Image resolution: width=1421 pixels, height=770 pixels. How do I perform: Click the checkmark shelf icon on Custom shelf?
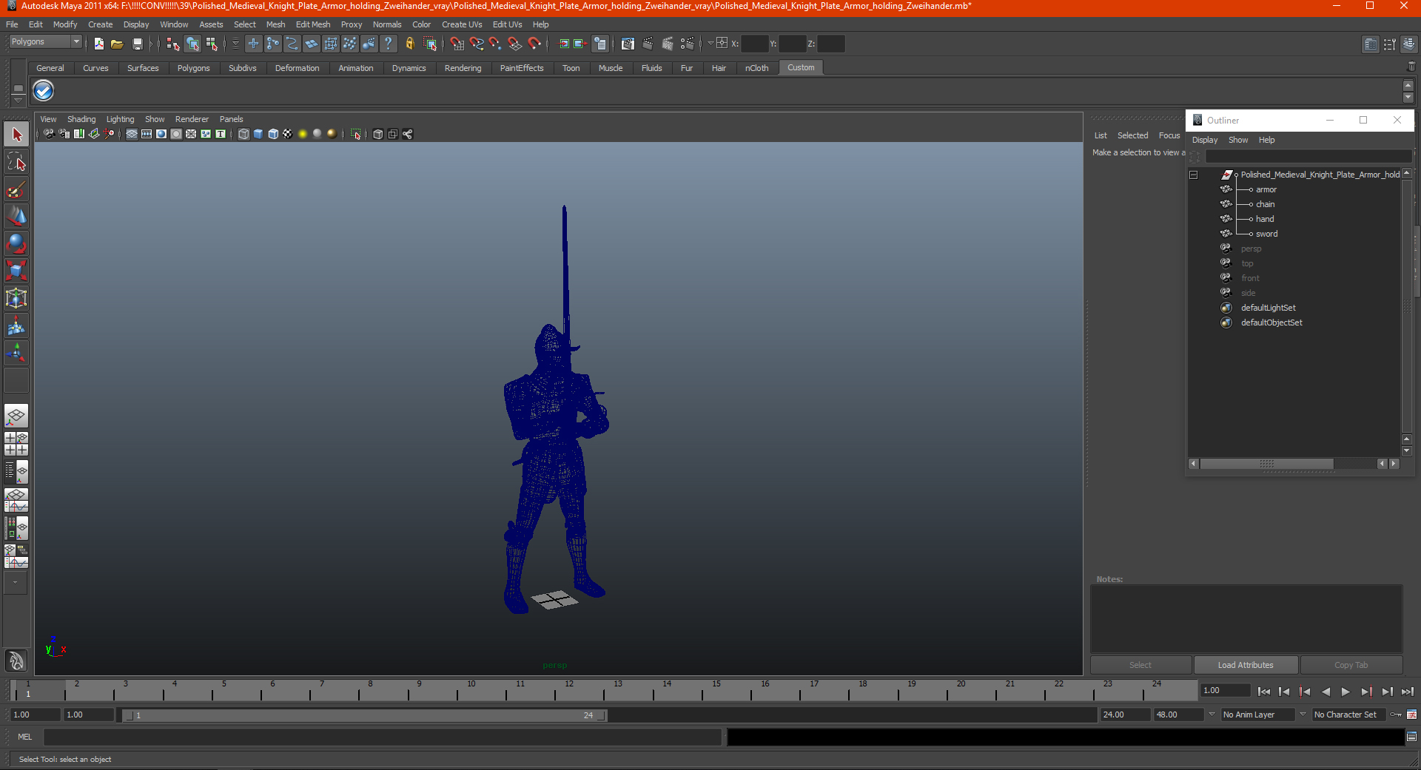pos(44,91)
